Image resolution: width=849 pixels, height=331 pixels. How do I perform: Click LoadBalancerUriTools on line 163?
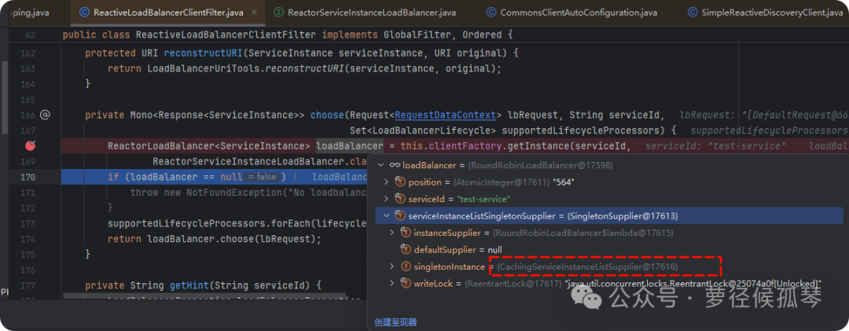pyautogui.click(x=203, y=69)
